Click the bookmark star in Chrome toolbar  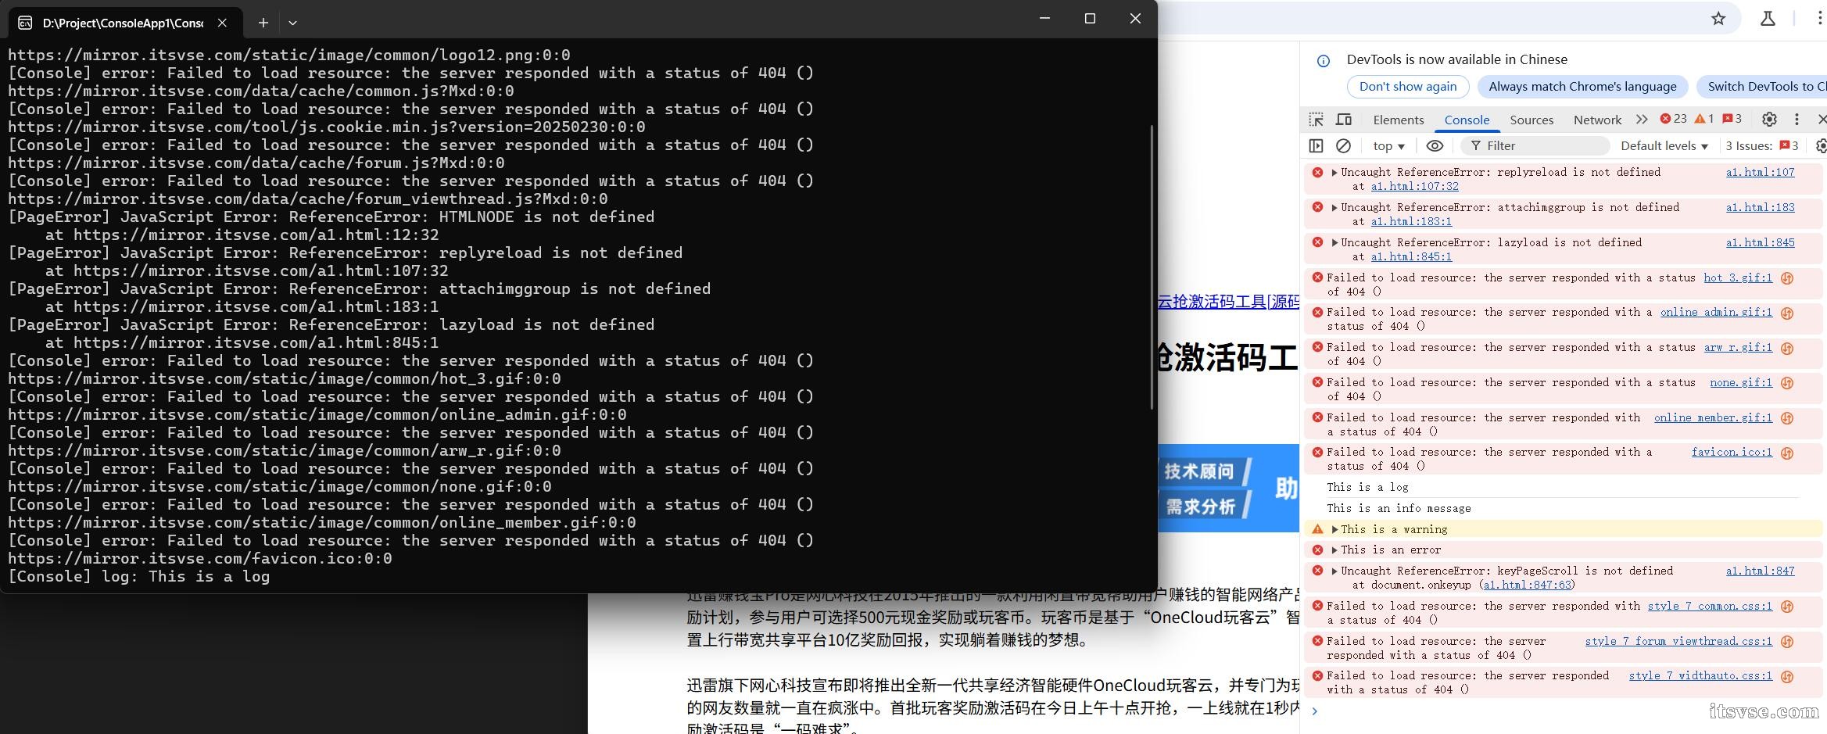point(1718,18)
